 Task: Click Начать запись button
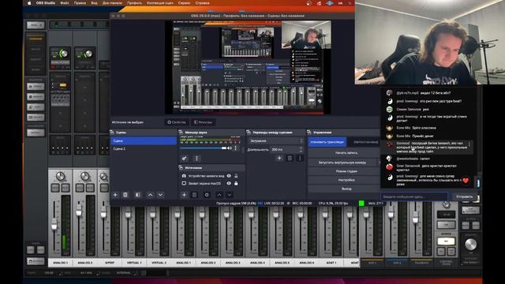(346, 152)
